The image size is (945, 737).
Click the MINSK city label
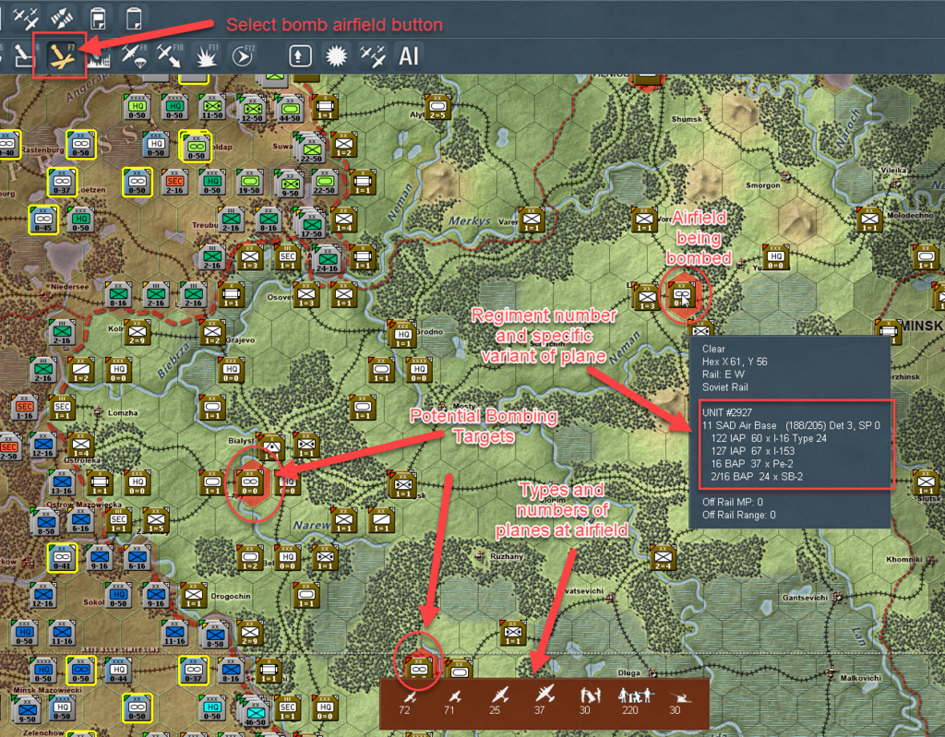point(922,326)
